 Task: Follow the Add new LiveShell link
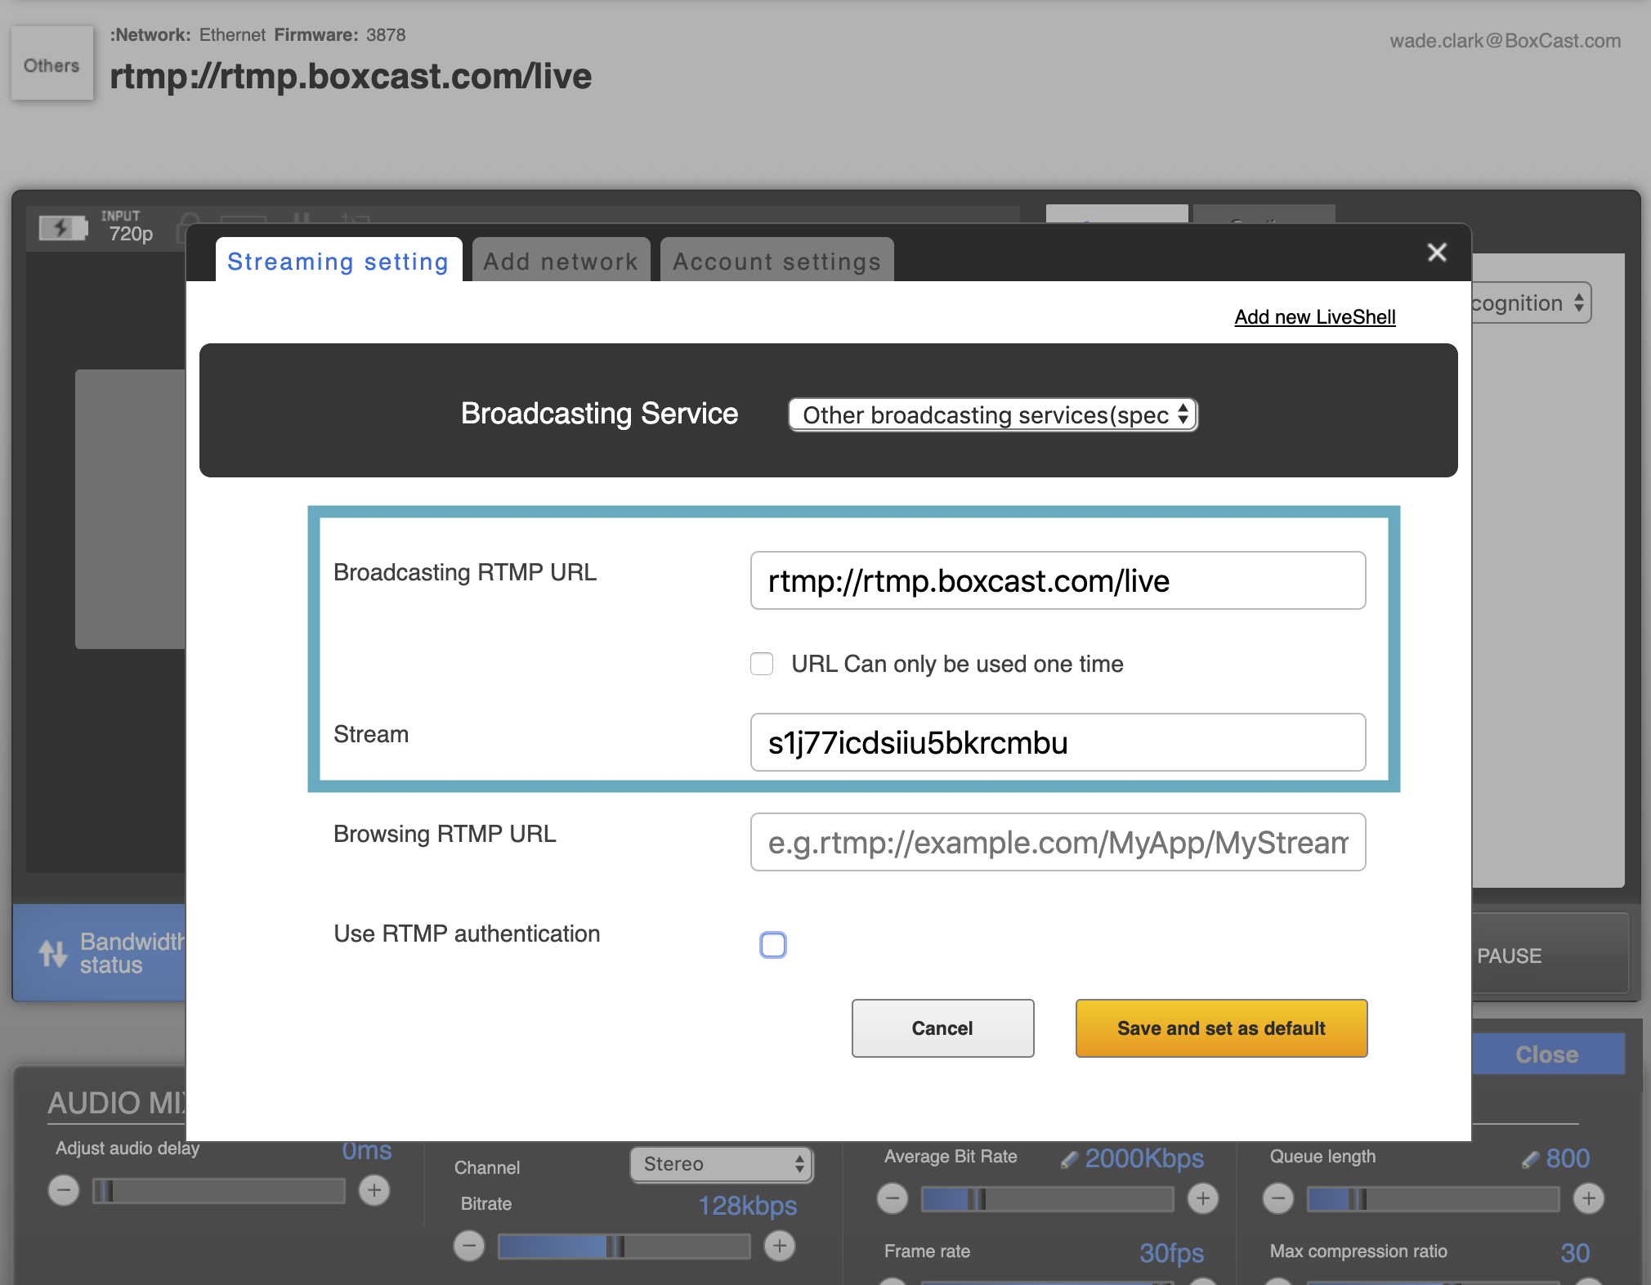pyautogui.click(x=1314, y=317)
